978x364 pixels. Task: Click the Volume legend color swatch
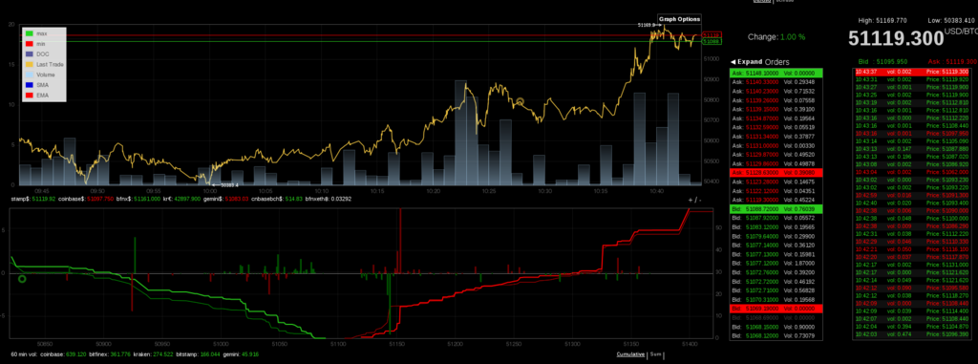[x=29, y=75]
